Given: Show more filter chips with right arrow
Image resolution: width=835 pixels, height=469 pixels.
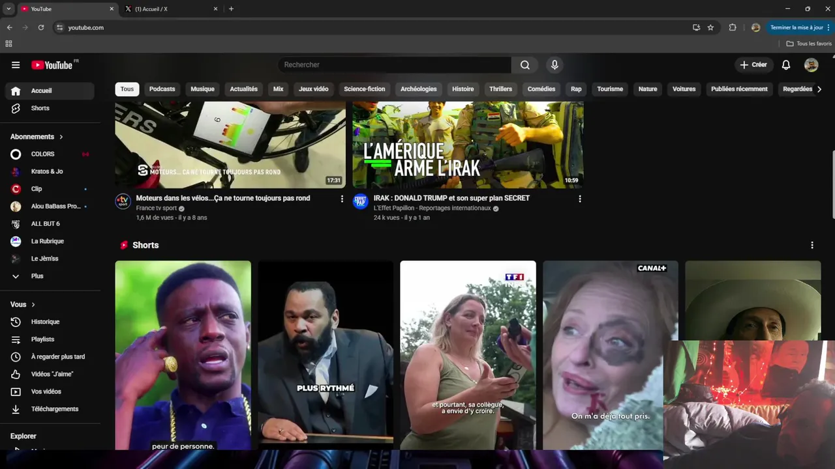Looking at the screenshot, I should 819,89.
